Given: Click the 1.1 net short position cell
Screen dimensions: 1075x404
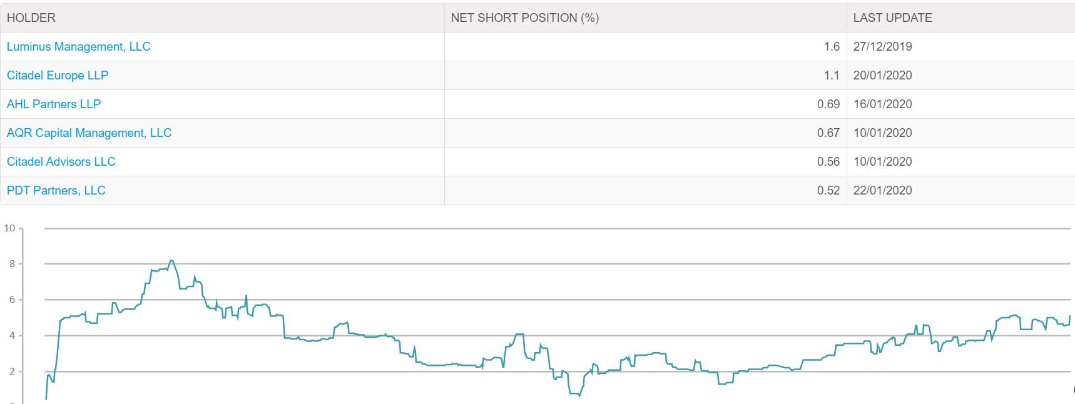Looking at the screenshot, I should (645, 76).
